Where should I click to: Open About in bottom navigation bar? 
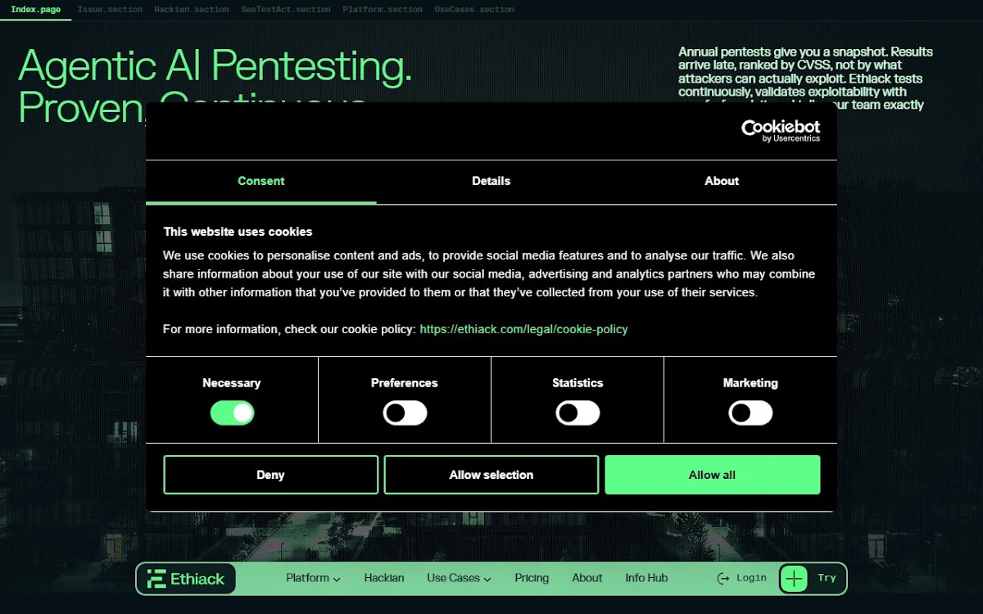[587, 578]
